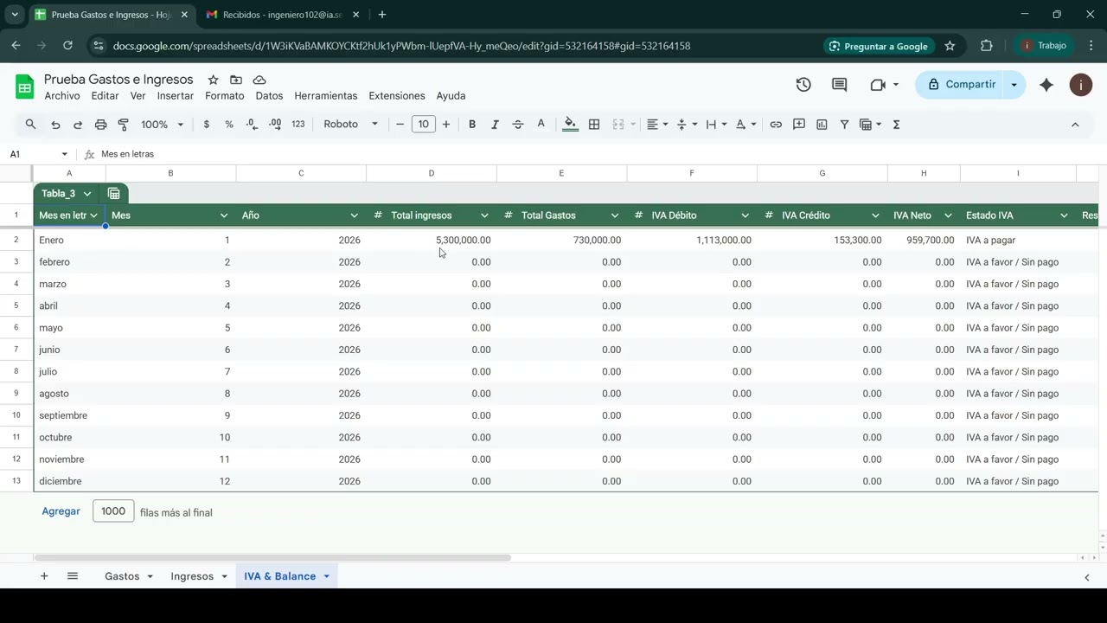The width and height of the screenshot is (1107, 623).
Task: Click Agregar rows button
Action: click(x=61, y=511)
